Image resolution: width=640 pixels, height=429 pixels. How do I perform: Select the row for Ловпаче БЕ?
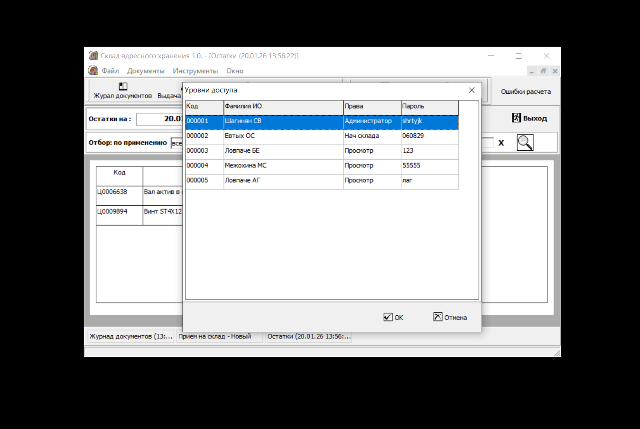pos(322,152)
